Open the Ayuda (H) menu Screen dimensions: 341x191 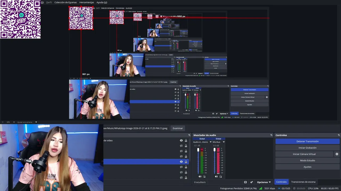pyautogui.click(x=102, y=2)
